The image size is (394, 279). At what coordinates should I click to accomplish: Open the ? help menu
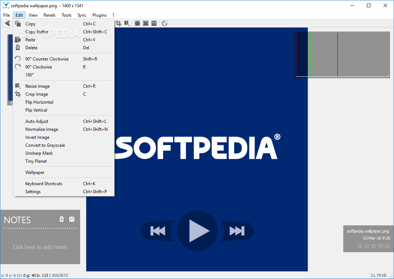[x=113, y=15]
